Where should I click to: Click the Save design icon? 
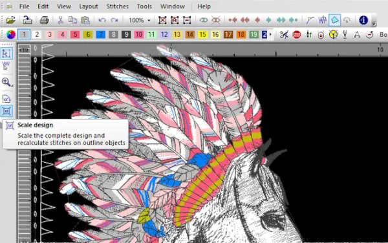pyautogui.click(x=27, y=20)
